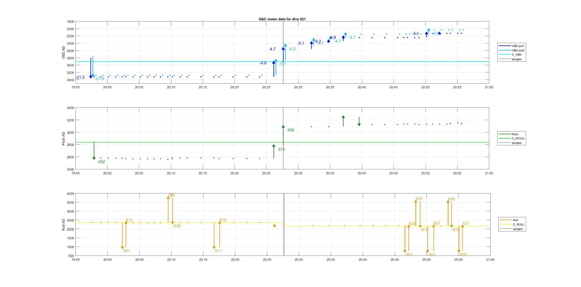Click the '627' roll data label

[437, 223]
